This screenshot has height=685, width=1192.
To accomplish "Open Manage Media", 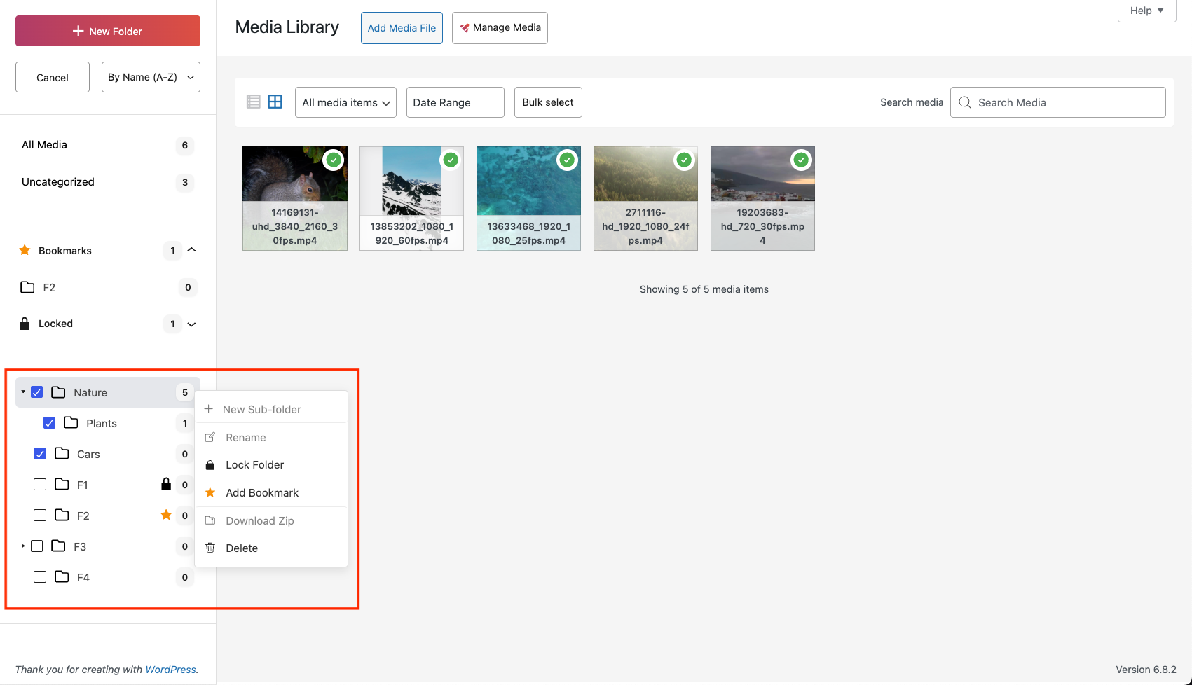I will point(500,28).
